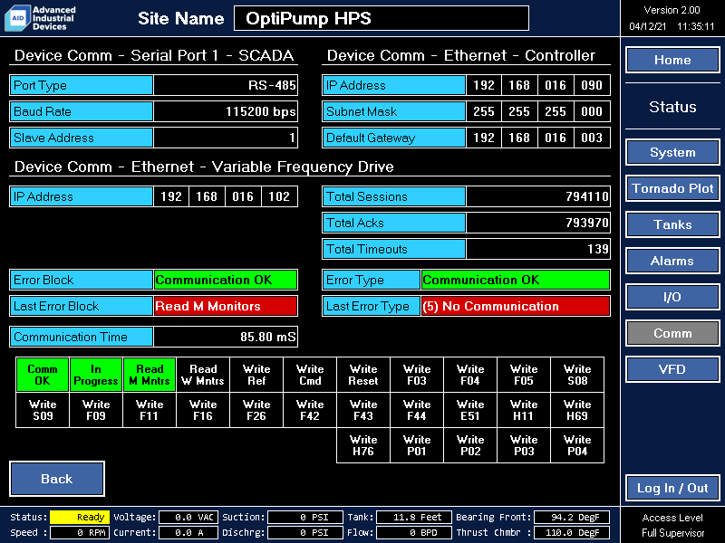Screen dimensions: 725x543
Task: Click Bearing Front 94.2 DegF value
Action: tap(572, 517)
